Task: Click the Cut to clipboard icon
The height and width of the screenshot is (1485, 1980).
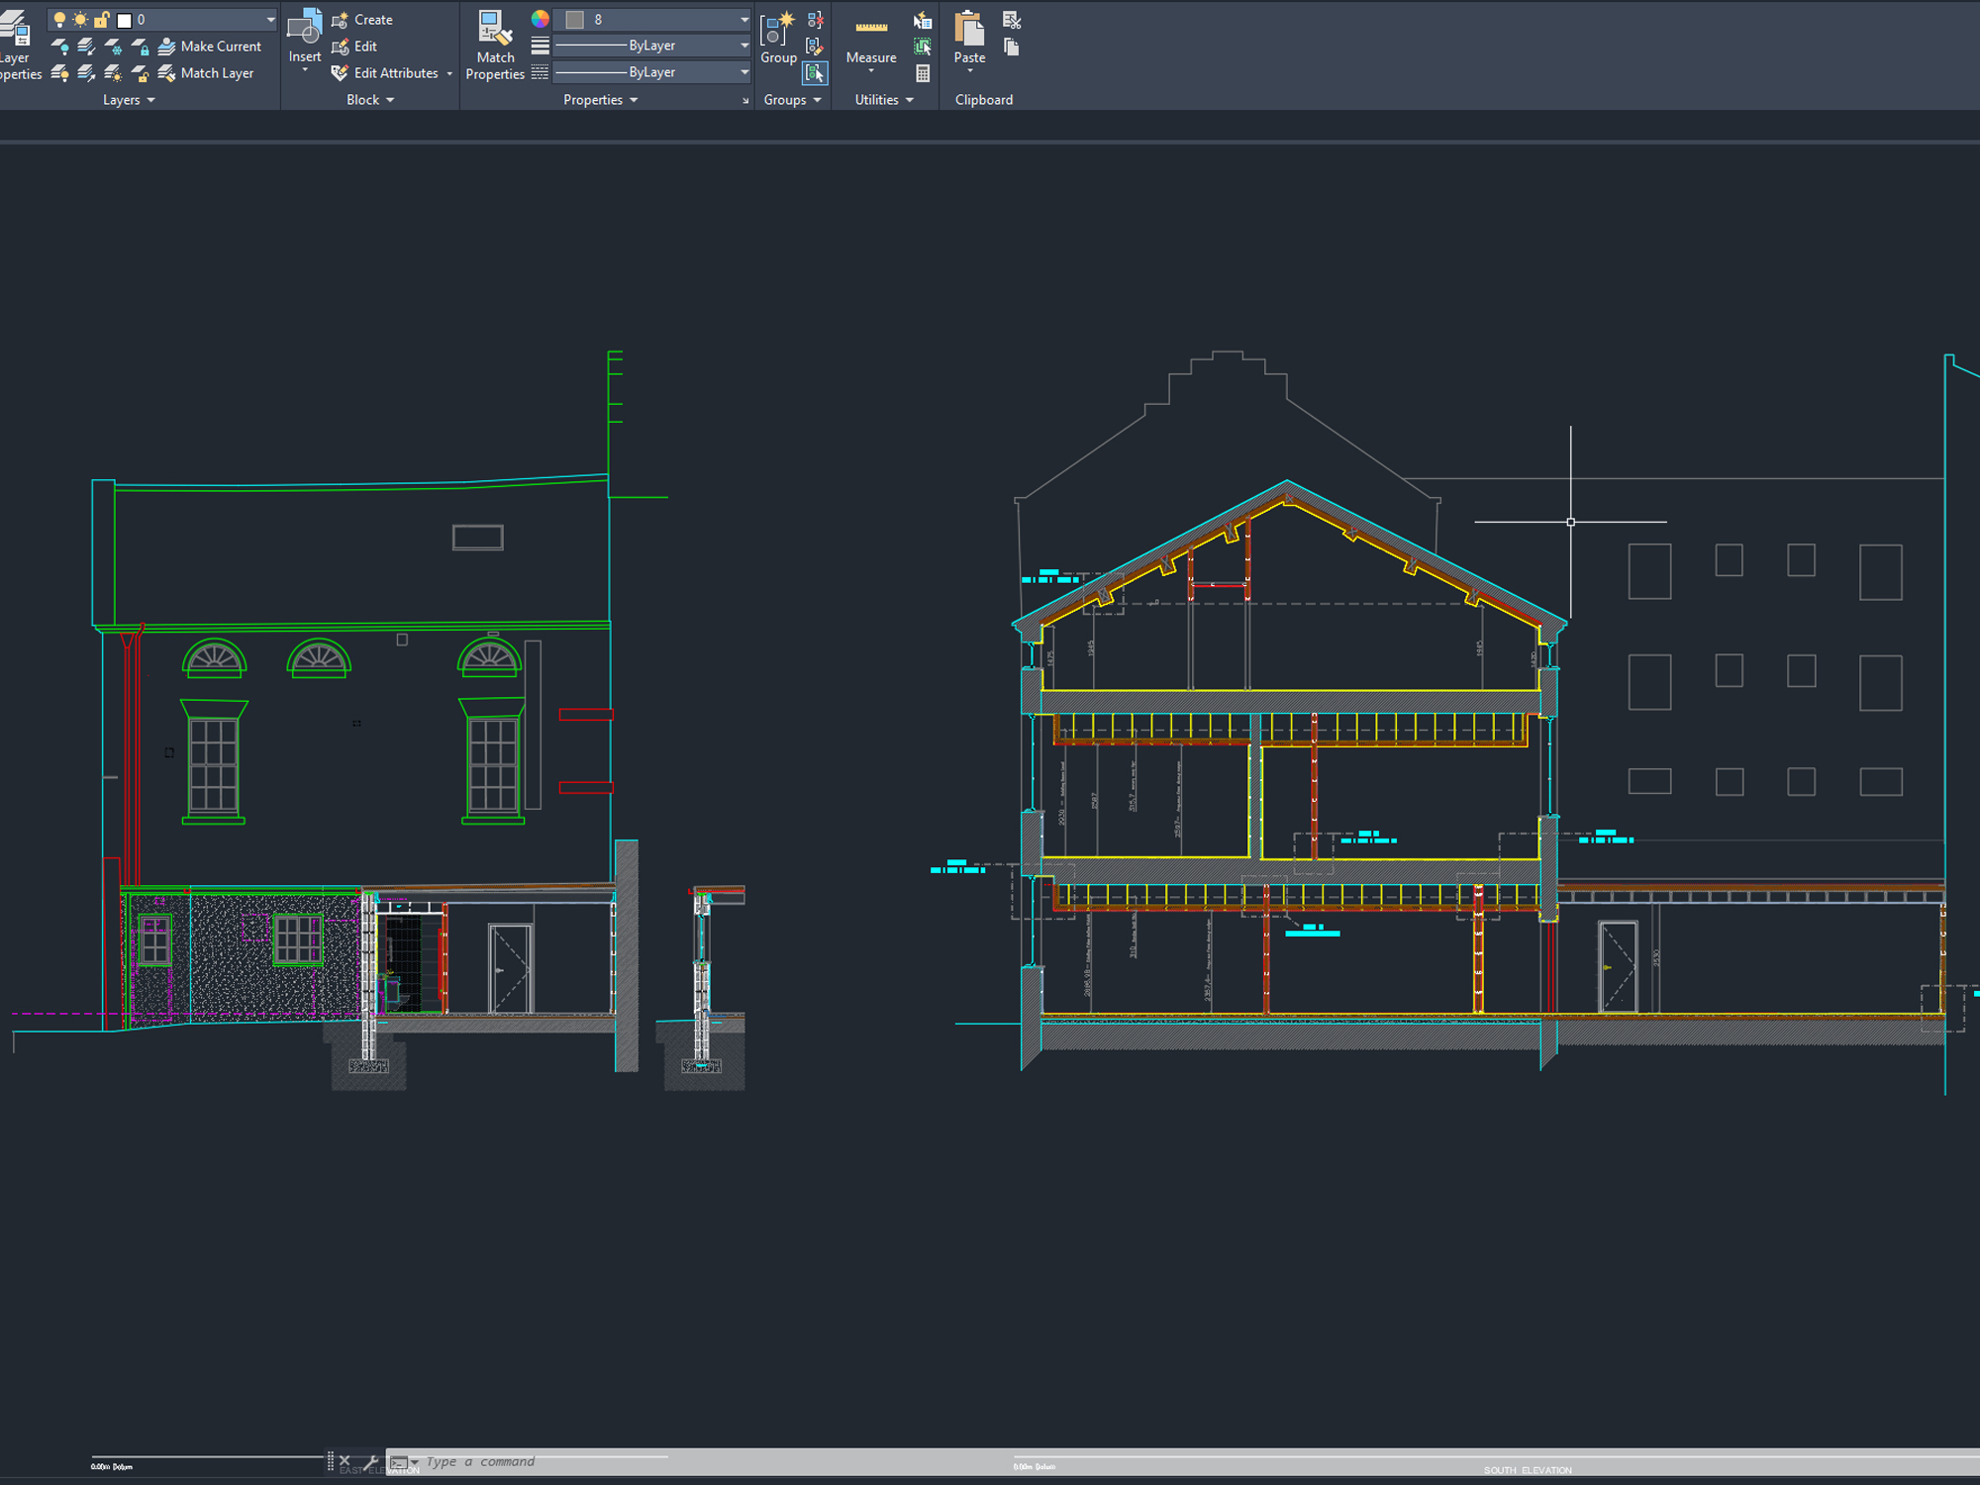Action: coord(1012,19)
